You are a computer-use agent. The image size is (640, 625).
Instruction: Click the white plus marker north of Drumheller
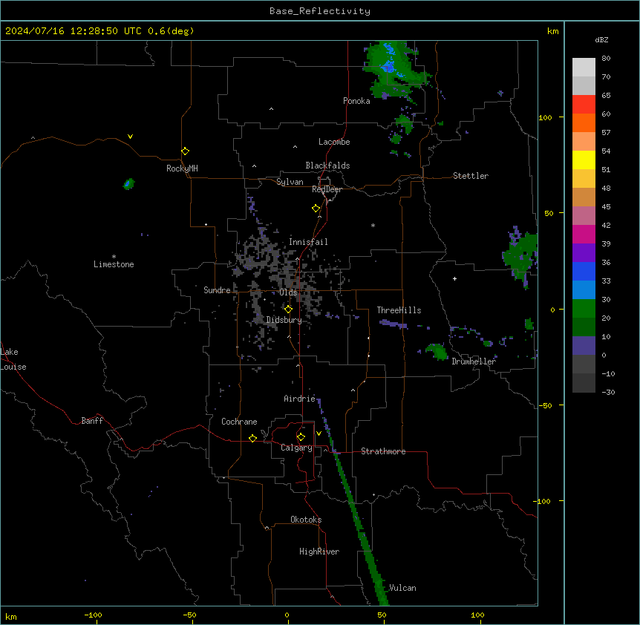[x=454, y=278]
